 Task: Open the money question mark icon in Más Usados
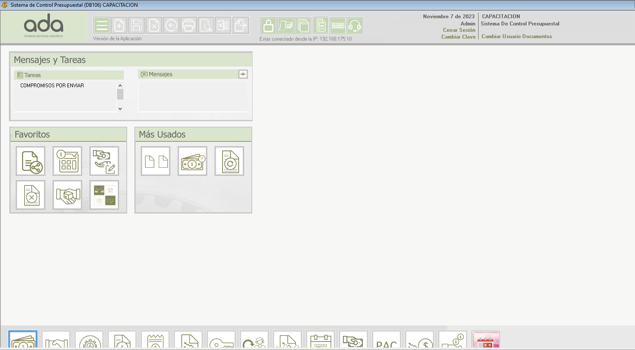192,161
